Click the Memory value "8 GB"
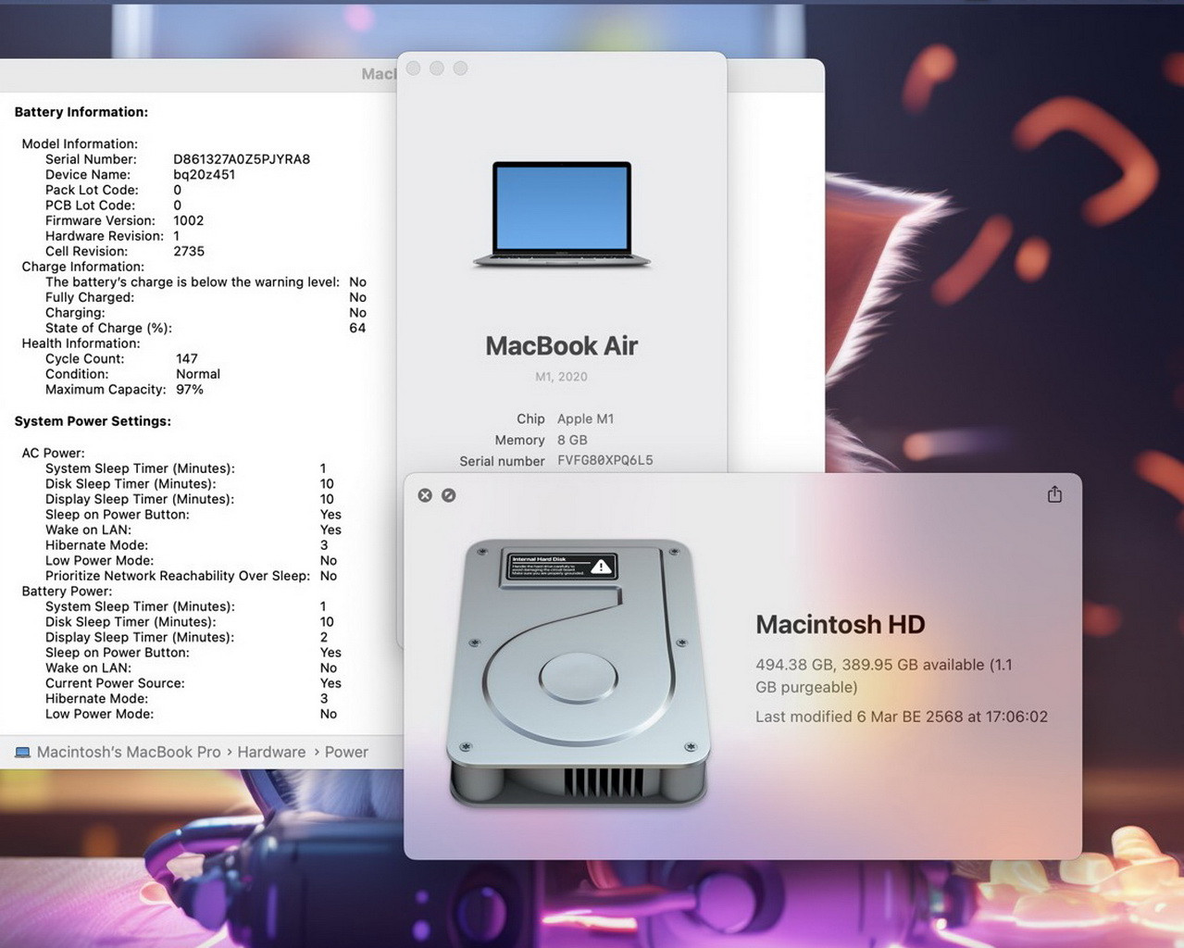 click(572, 440)
